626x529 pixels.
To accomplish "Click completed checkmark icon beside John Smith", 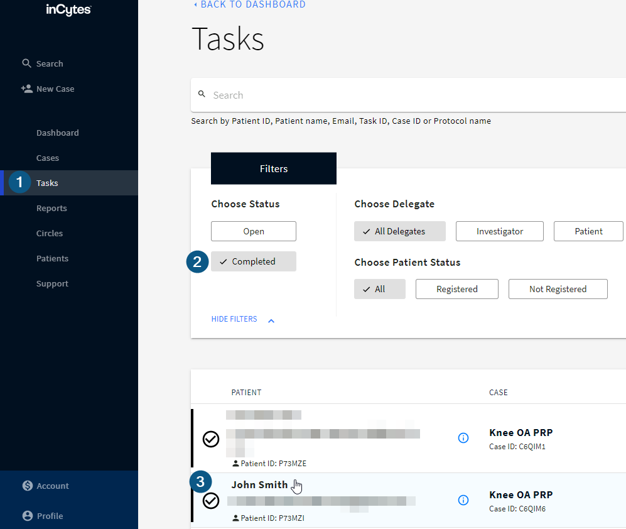I will point(211,500).
